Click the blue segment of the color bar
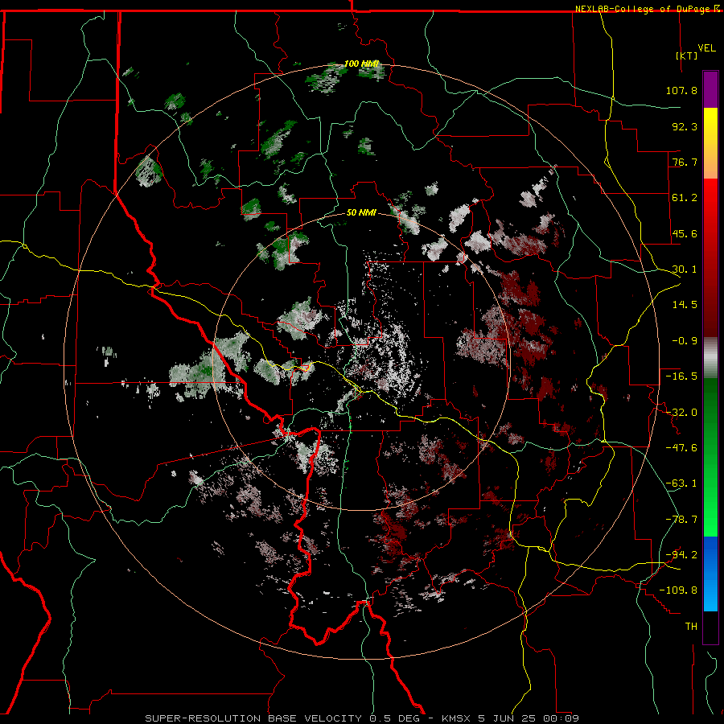The width and height of the screenshot is (724, 724). pyautogui.click(x=710, y=574)
